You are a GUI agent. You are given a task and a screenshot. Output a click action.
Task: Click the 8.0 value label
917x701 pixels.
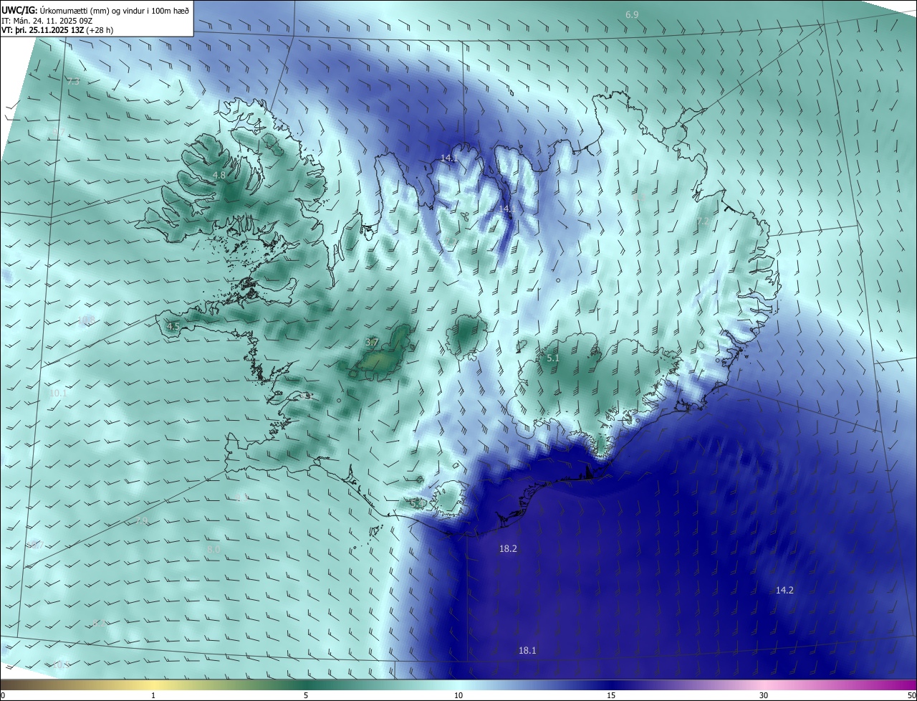tap(213, 549)
